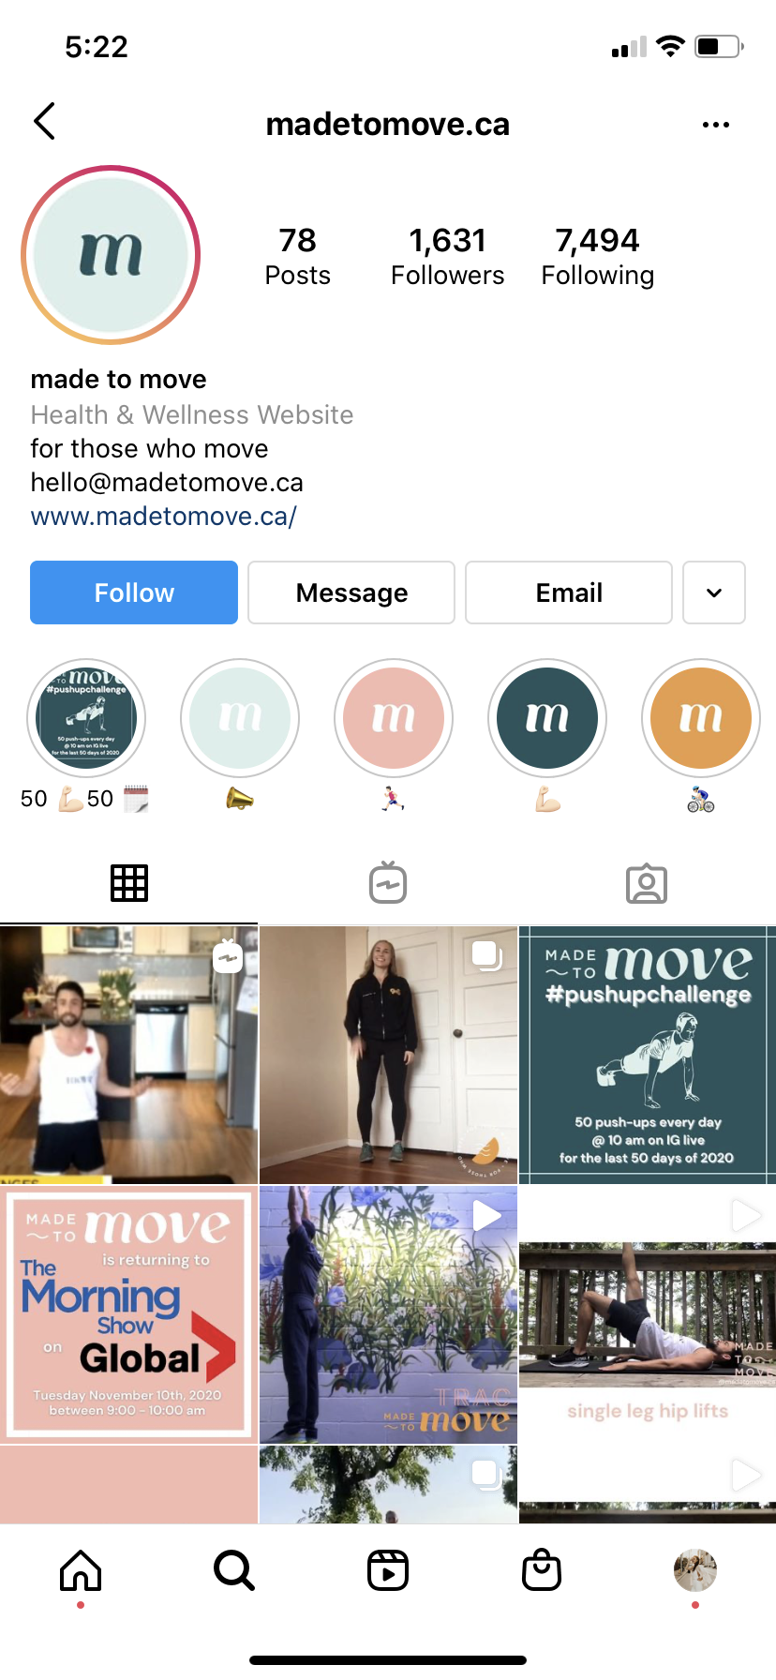Open the Shop bag icon
Screen dimensions: 776x1680
[x=542, y=1570]
